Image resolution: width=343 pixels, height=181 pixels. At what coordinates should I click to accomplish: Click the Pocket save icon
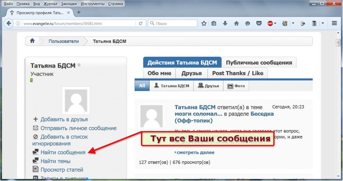(x=259, y=23)
